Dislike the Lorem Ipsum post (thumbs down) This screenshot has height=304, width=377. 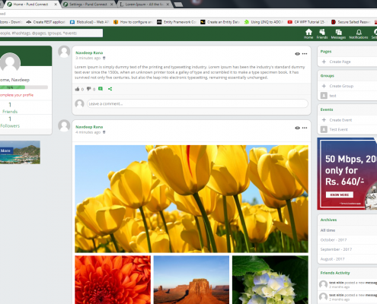[88, 89]
